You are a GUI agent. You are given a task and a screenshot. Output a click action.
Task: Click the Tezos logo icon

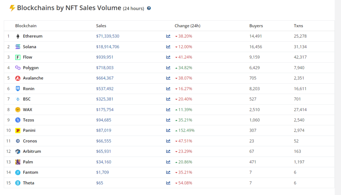(18, 120)
